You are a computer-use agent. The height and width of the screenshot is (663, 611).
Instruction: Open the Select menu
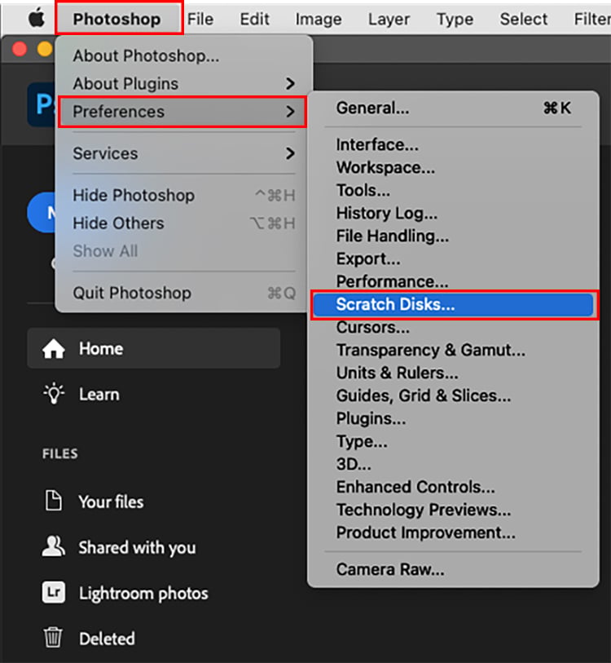tap(524, 19)
